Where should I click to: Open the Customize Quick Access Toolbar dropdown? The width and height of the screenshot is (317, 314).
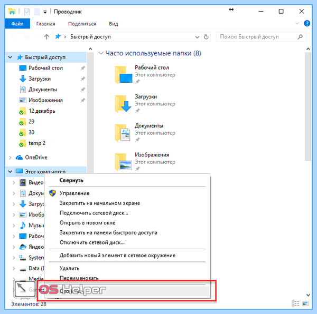pos(45,12)
